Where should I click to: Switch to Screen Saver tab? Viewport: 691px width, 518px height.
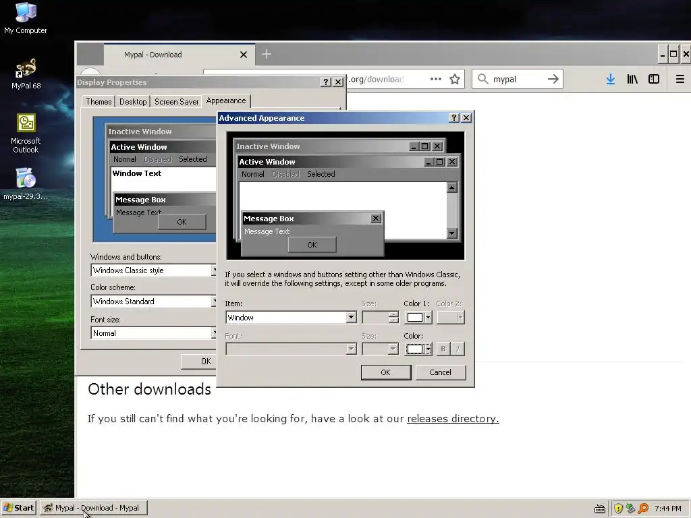coord(176,102)
